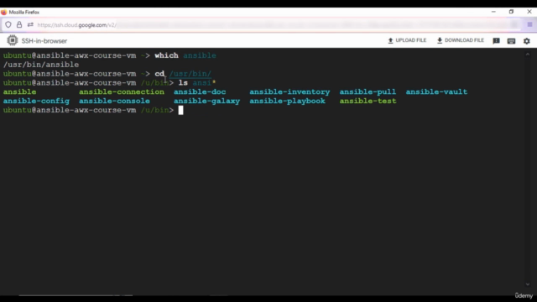Screen dimensions: 537x302
Task: Click the terminal scrollbar up arrow
Action: tap(528, 54)
